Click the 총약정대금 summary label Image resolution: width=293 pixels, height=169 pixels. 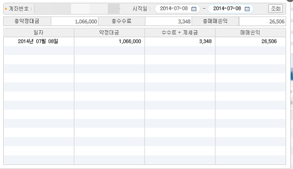(27, 21)
